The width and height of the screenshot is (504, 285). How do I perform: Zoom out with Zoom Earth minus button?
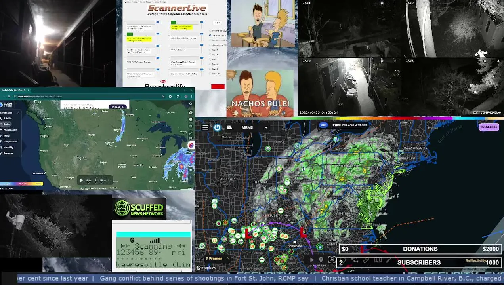coord(191,182)
